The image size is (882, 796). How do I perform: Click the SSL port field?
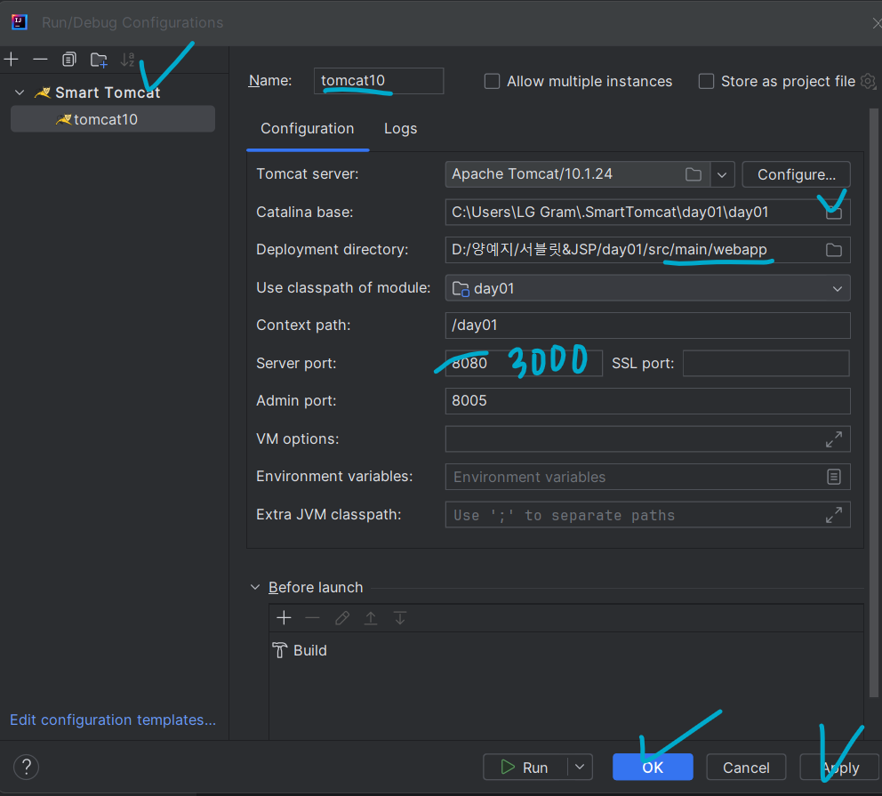[766, 364]
